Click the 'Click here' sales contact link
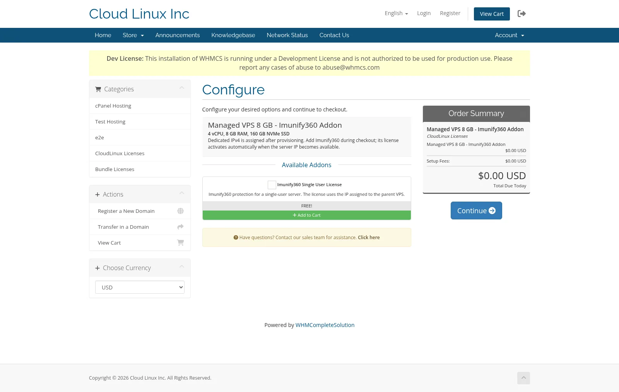Image resolution: width=619 pixels, height=392 pixels. 369,238
